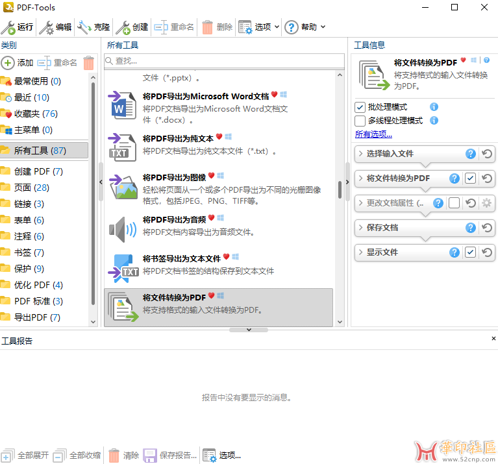The image size is (498, 464).
Task: Click the 查找 search field
Action: coord(224,61)
